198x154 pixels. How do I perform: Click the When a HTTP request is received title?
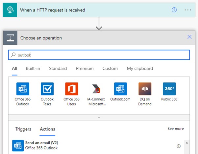coord(53,10)
